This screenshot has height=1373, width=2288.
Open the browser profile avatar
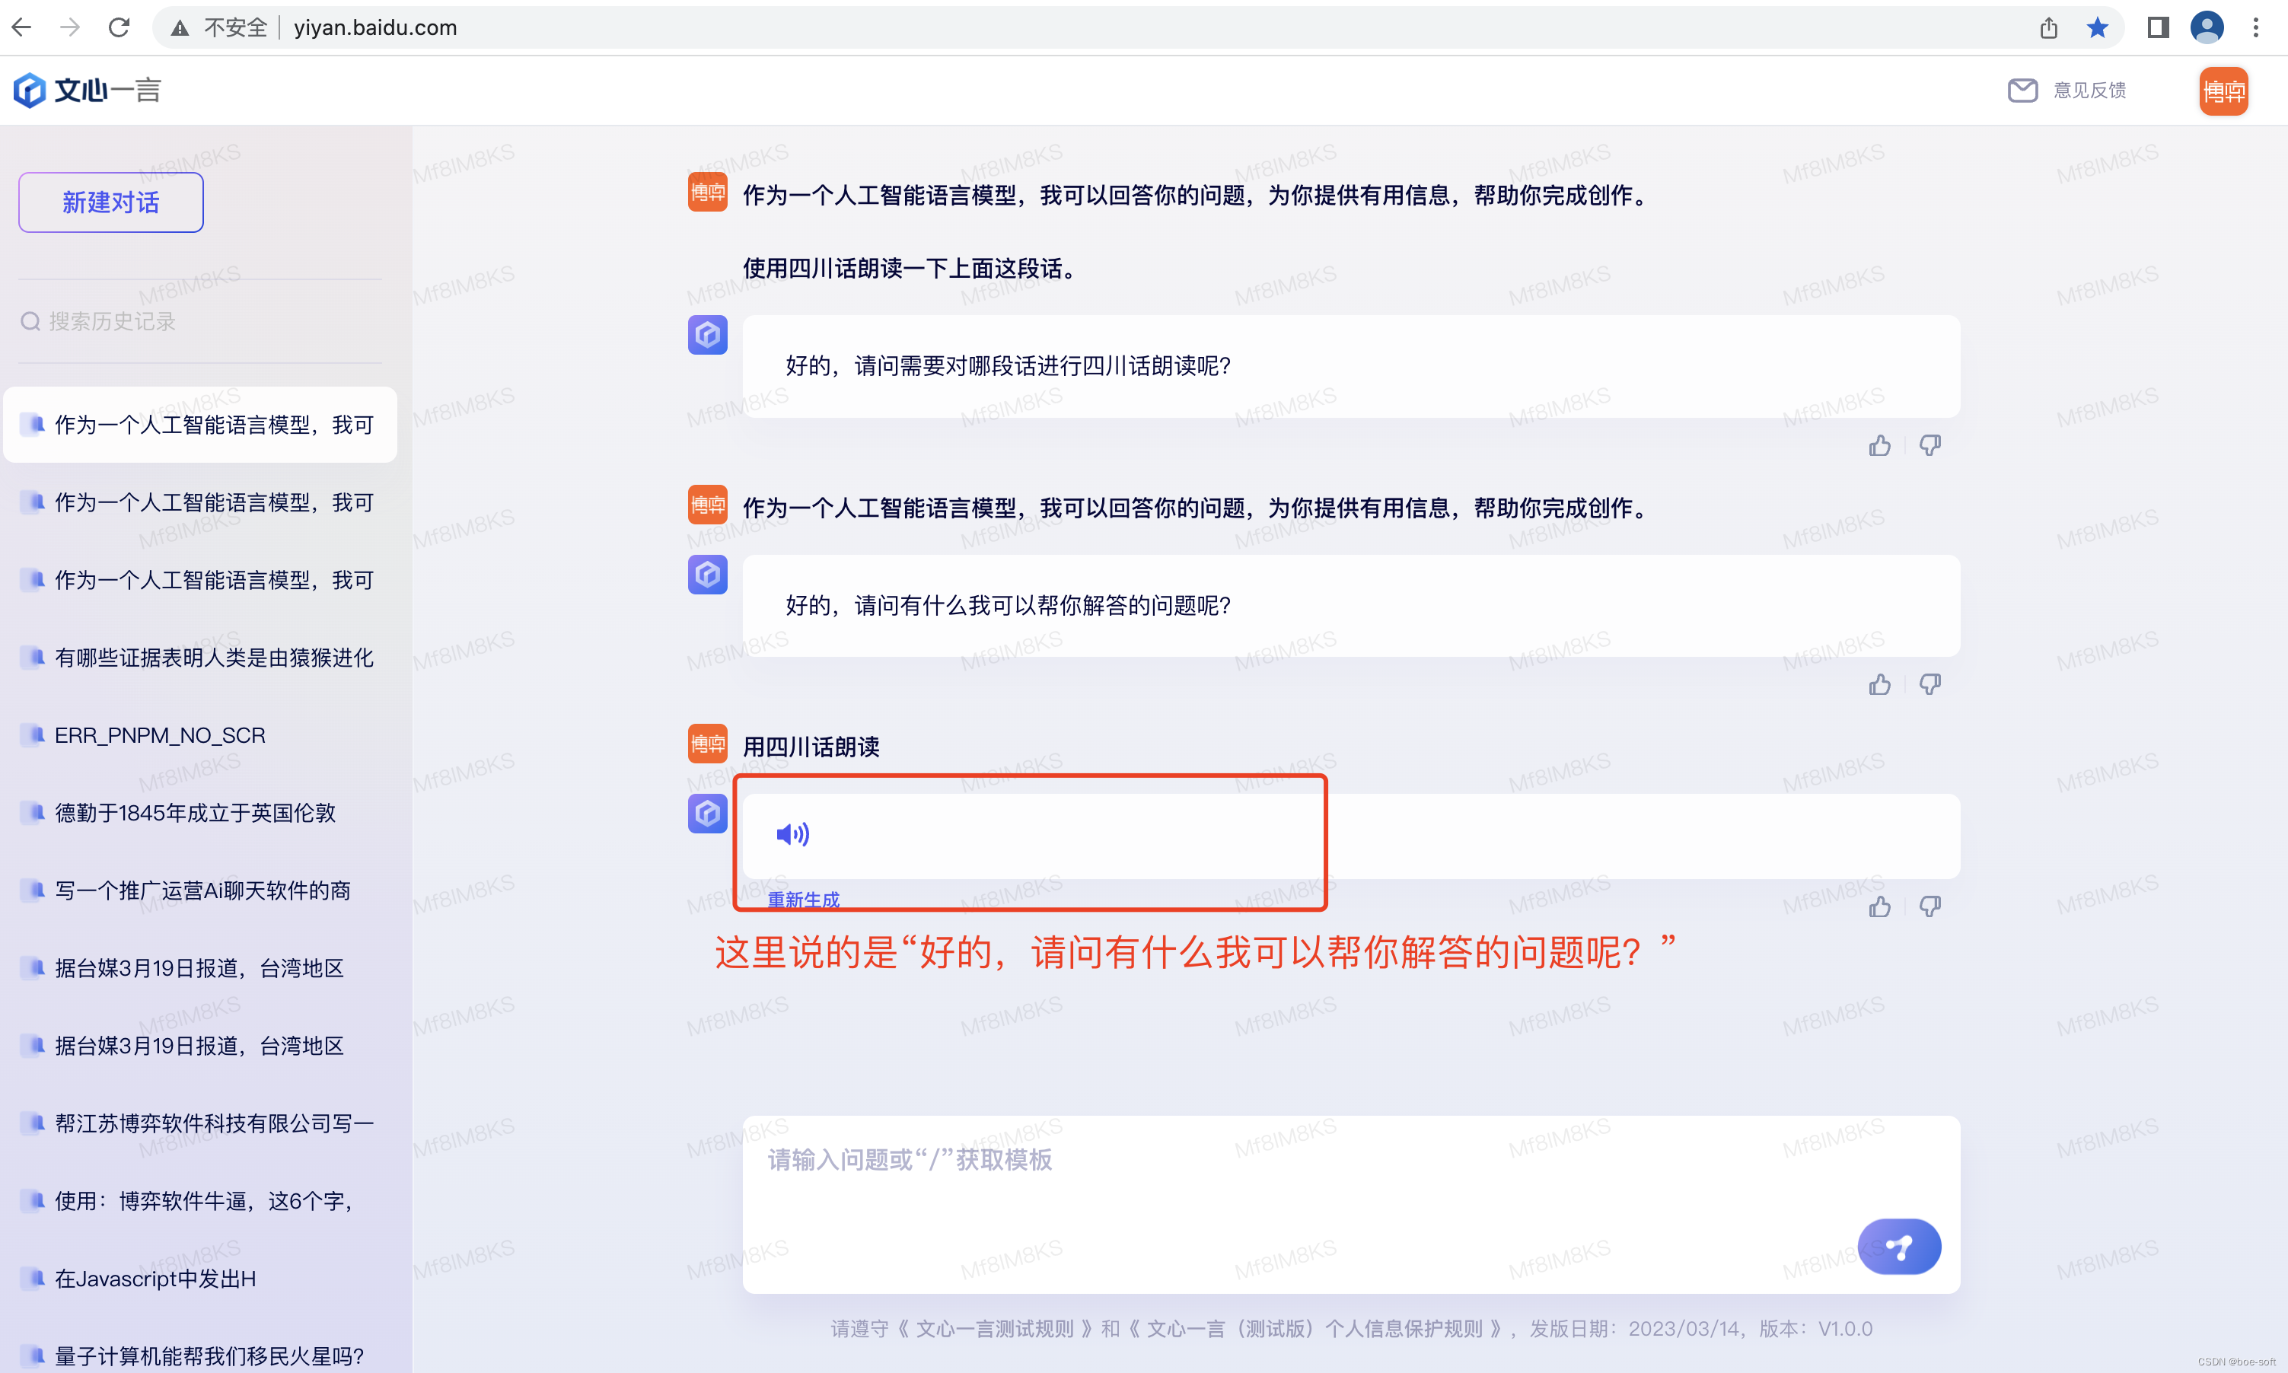(2207, 27)
